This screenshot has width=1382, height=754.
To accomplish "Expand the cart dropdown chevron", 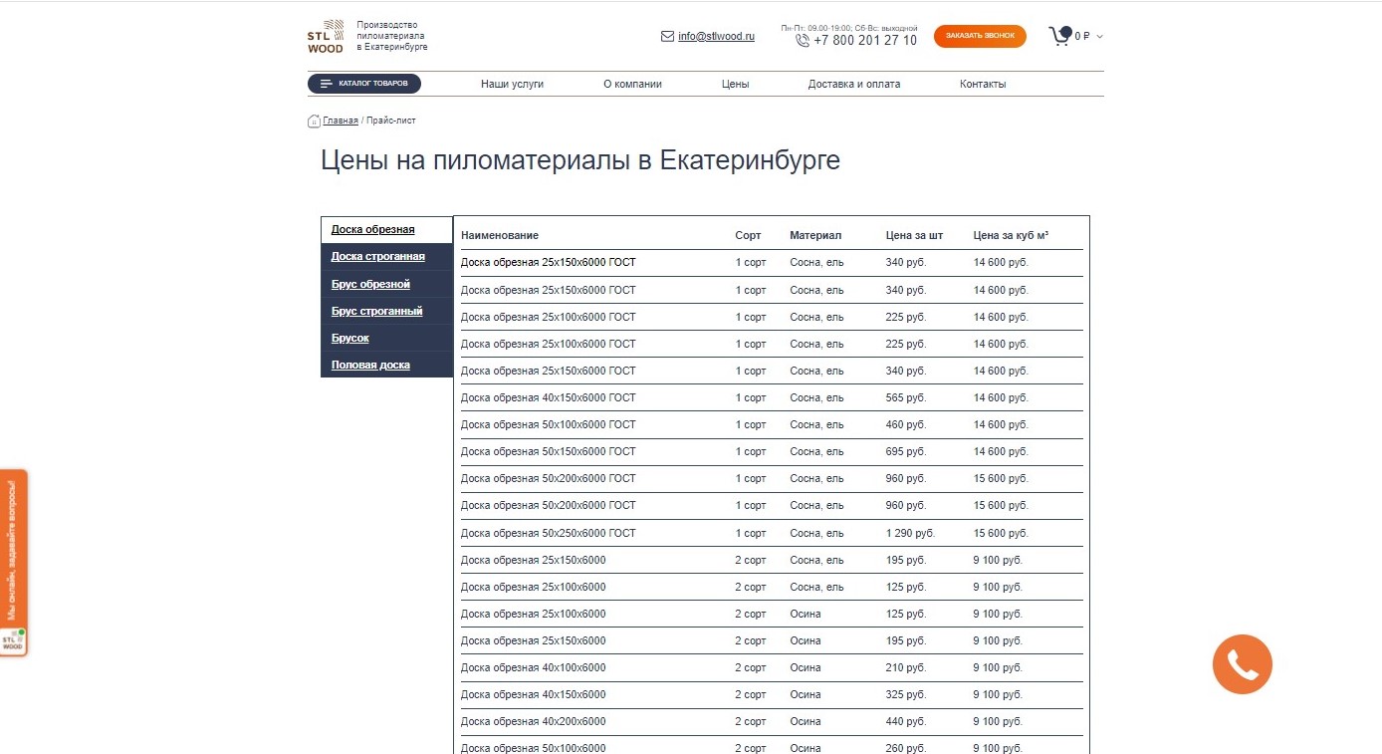I will point(1099,37).
